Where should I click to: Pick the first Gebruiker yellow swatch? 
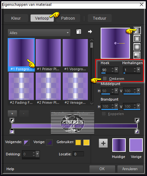(x=78, y=142)
